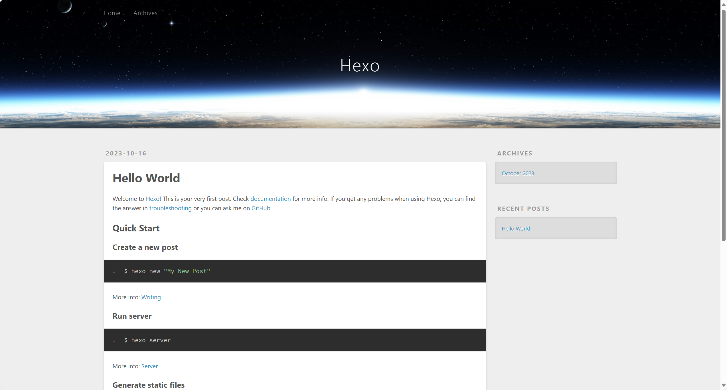Screen dimensions: 727x390
Task: Click the Quick Start heading
Action: pyautogui.click(x=136, y=228)
